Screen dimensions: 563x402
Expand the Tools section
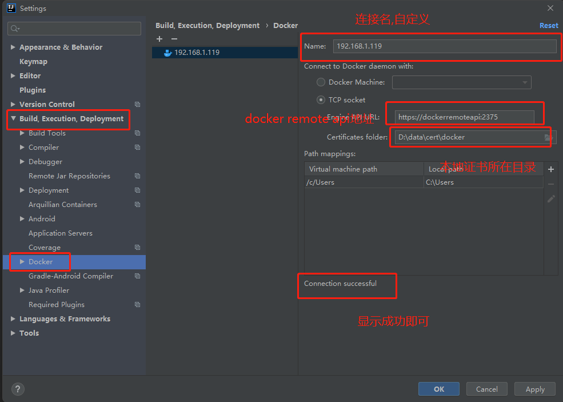pos(13,333)
